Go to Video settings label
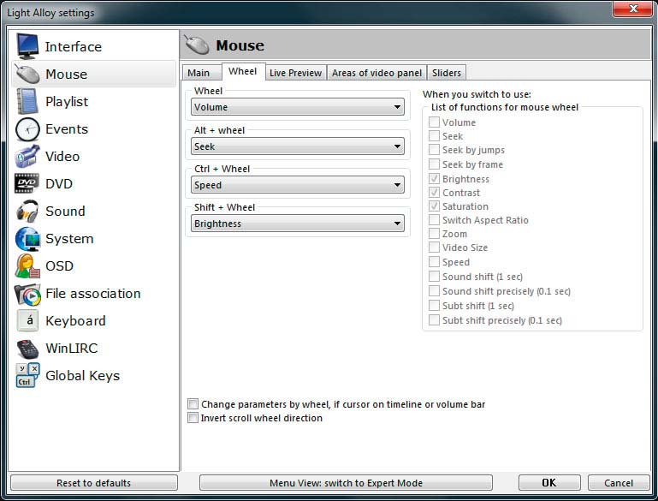This screenshot has width=658, height=501. 62,156
